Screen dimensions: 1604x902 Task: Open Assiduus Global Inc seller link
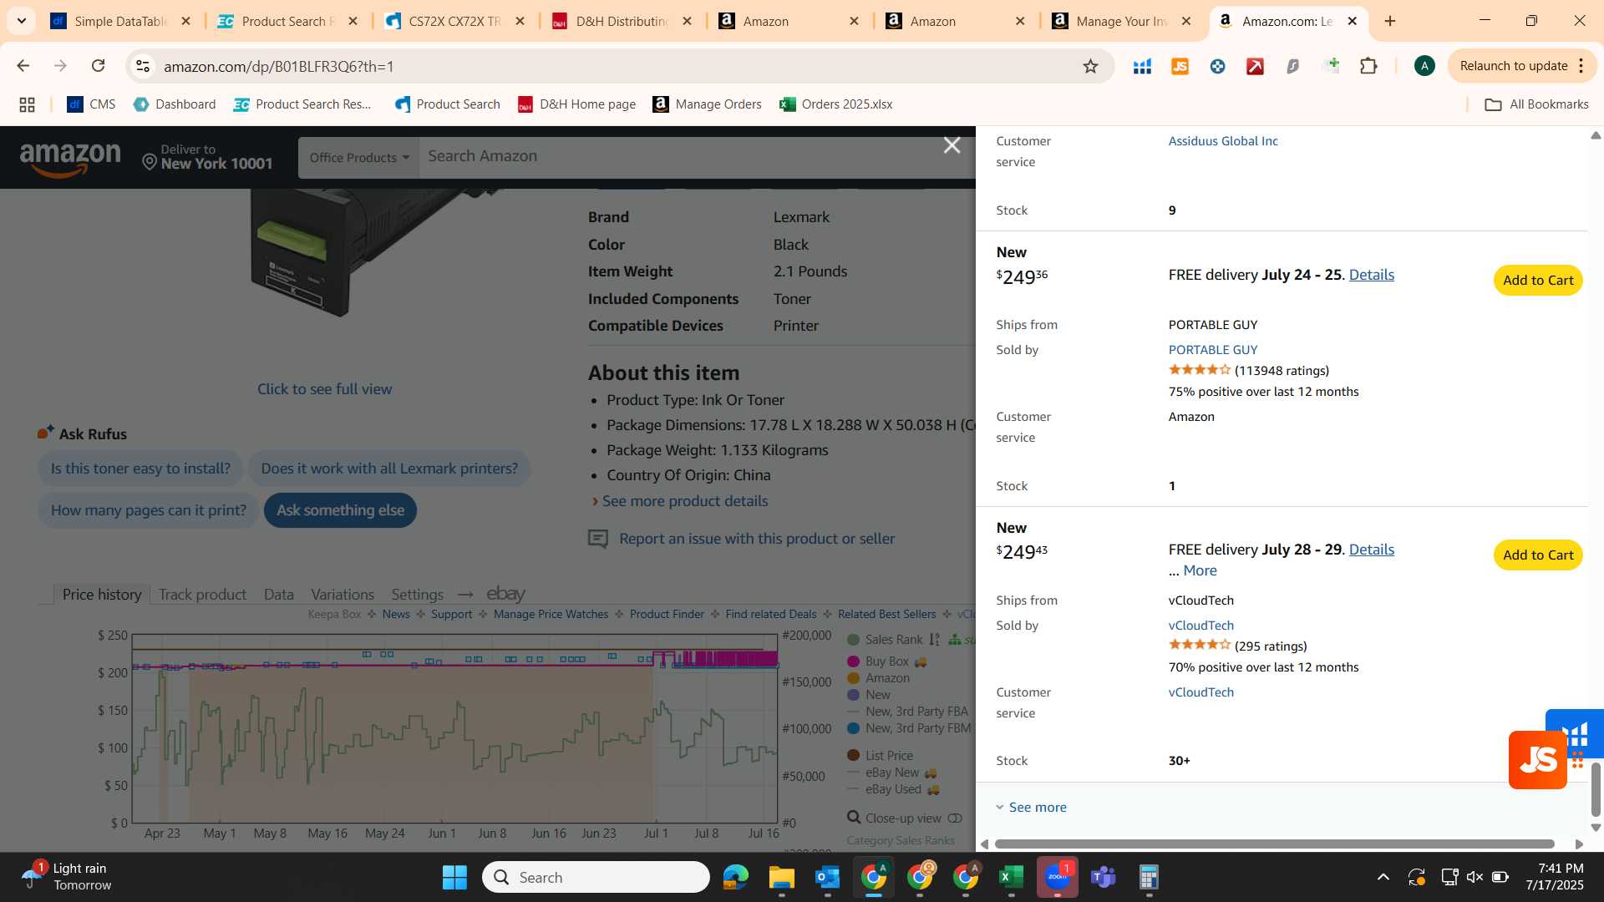click(x=1223, y=141)
